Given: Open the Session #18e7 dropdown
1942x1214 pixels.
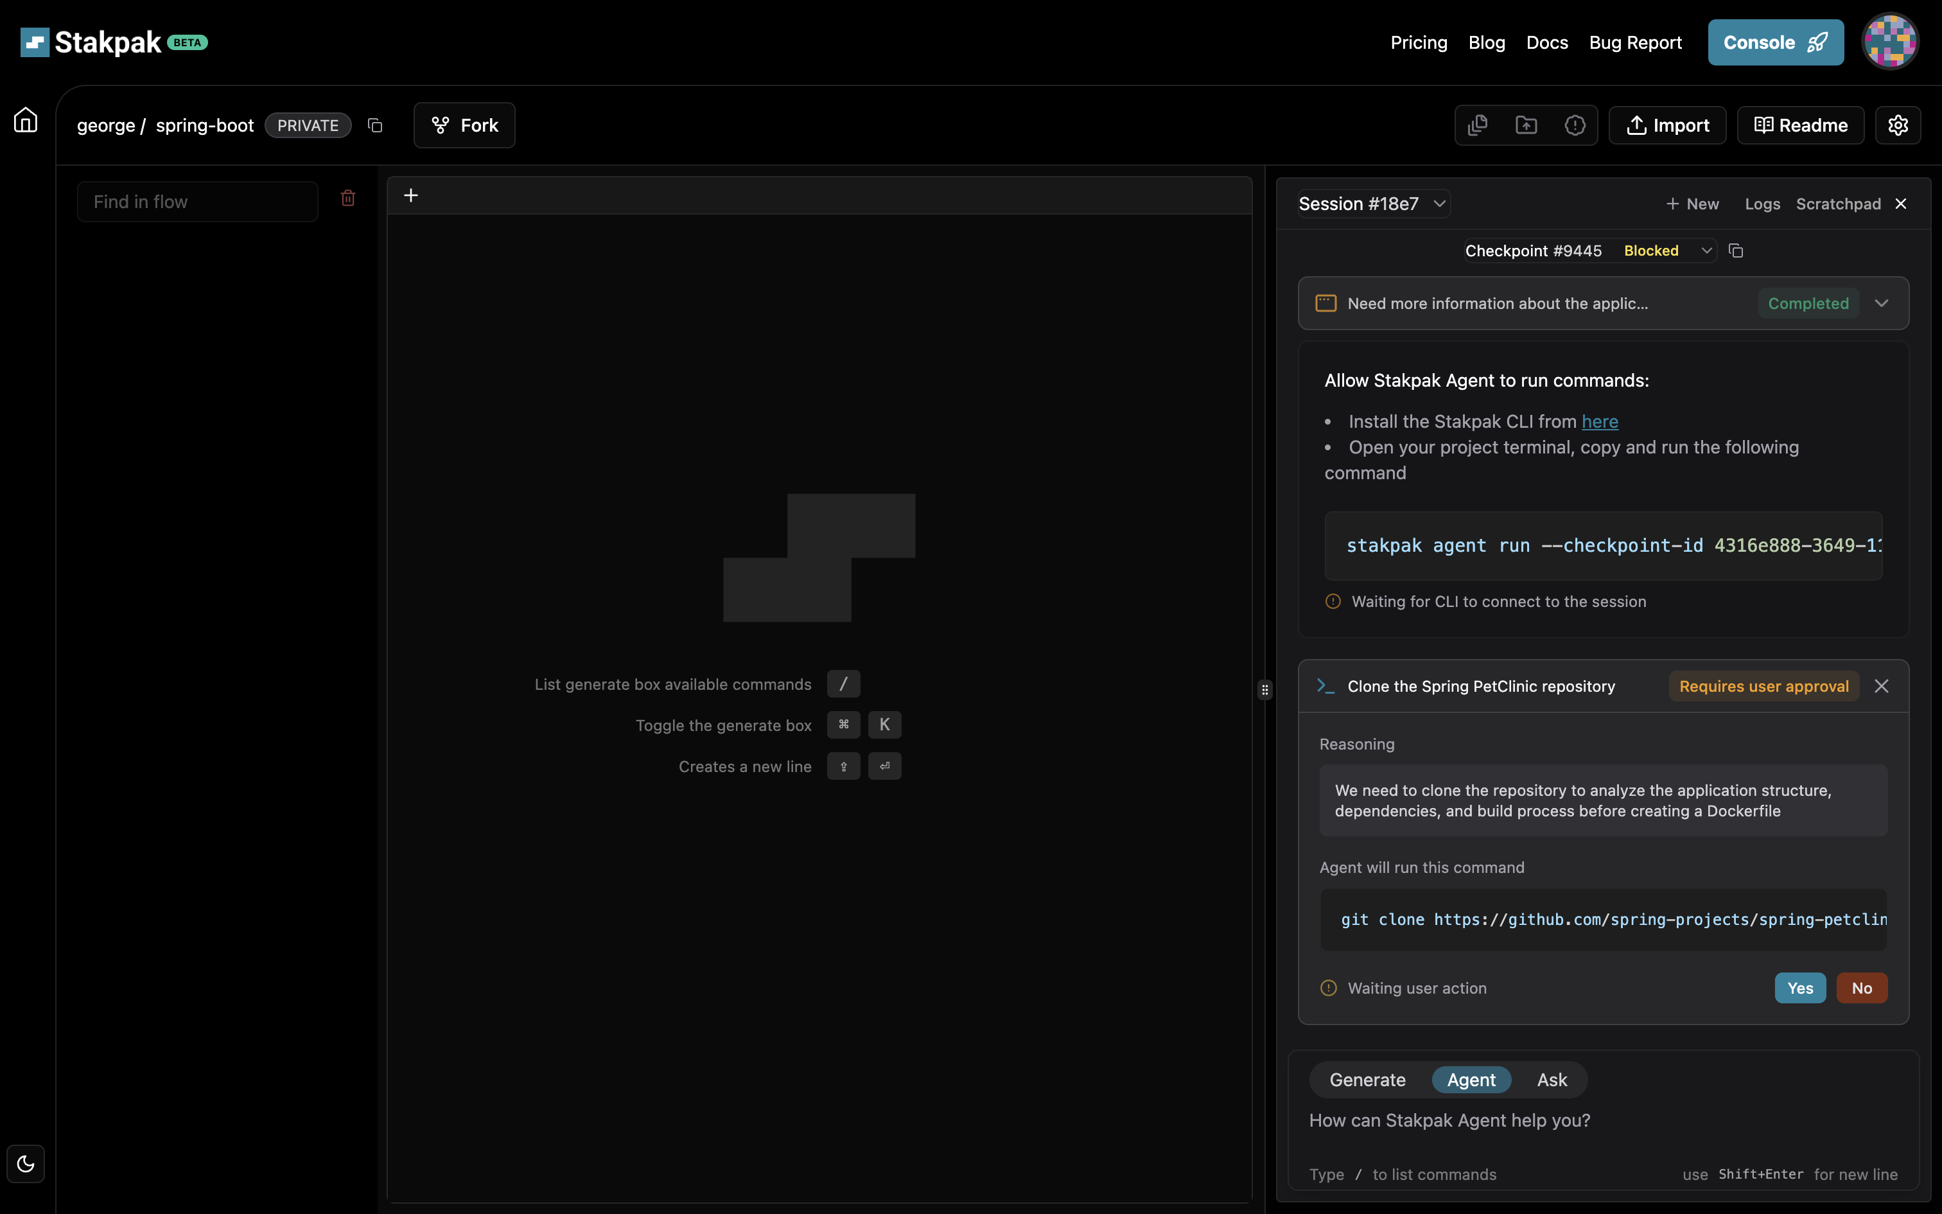Looking at the screenshot, I should (x=1373, y=204).
